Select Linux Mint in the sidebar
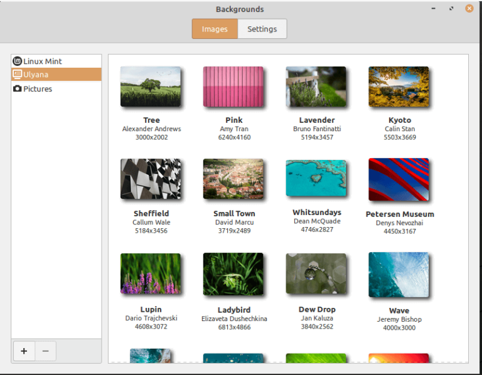The image size is (482, 375). 56,61
